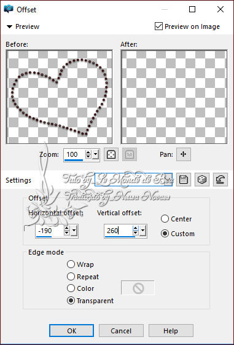234x345 pixels.
Task: Open the Zoom value dropdown arrow
Action: click(x=96, y=154)
